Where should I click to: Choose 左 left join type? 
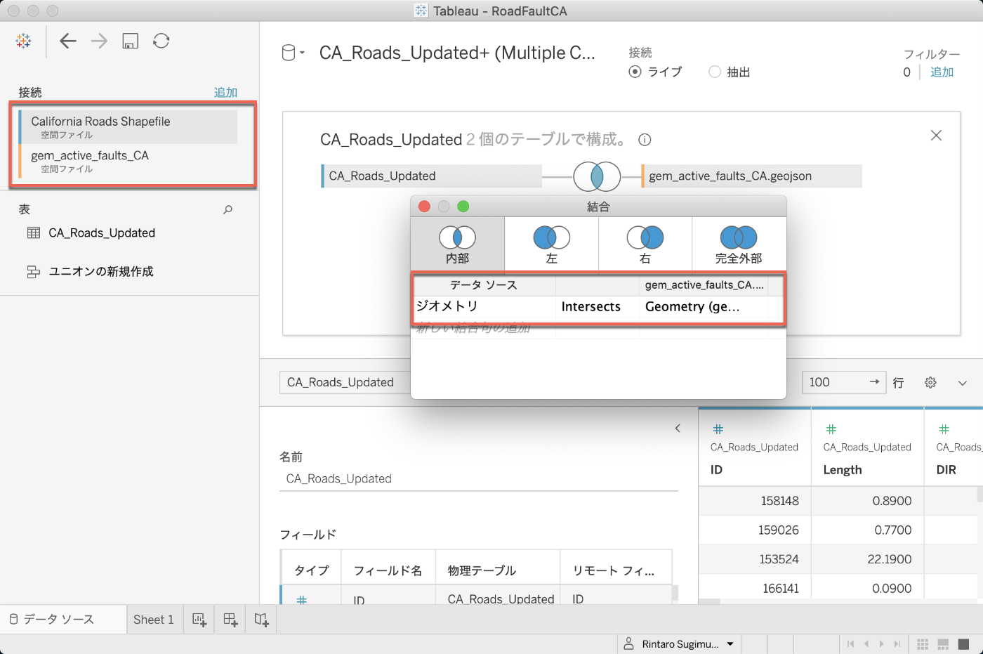[551, 244]
